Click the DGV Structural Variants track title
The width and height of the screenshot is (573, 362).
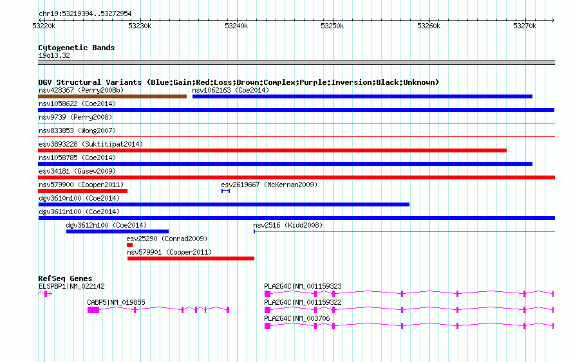pyautogui.click(x=239, y=82)
